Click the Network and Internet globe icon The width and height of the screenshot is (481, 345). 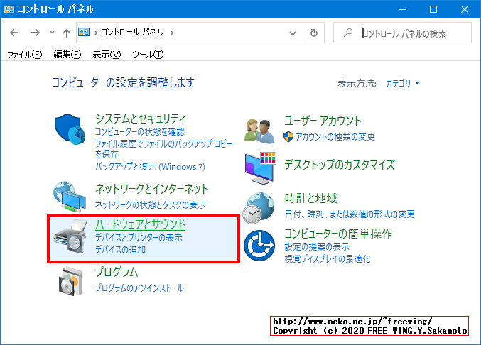pos(70,197)
